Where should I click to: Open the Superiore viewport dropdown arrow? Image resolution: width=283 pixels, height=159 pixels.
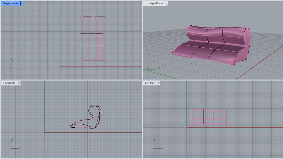(22, 3)
